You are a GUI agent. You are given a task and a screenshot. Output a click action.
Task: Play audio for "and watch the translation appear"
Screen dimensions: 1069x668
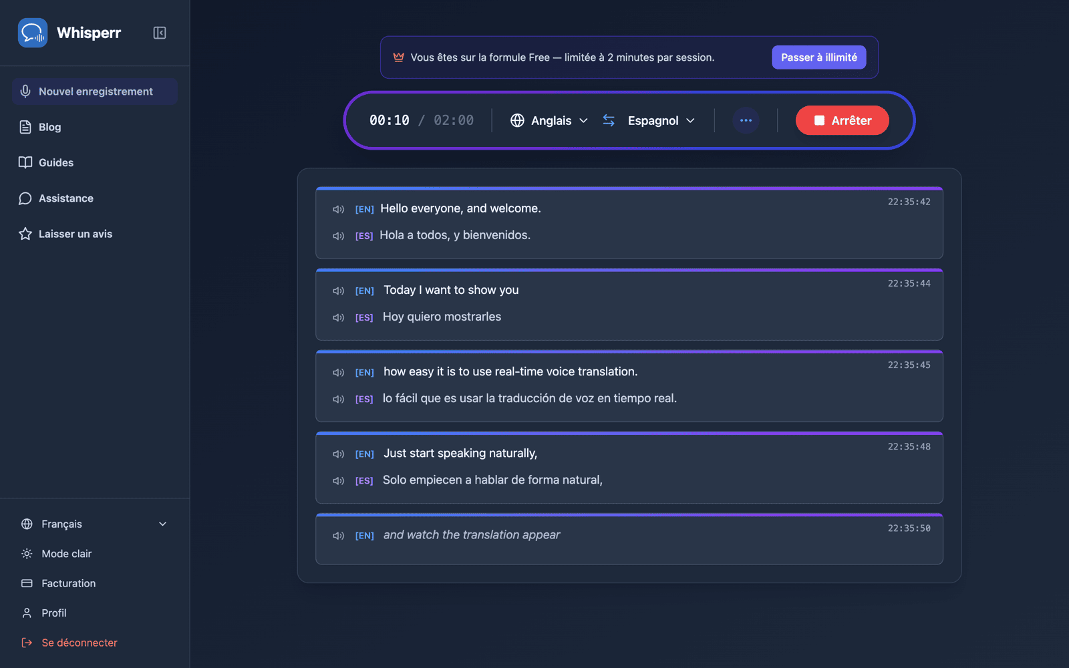tap(339, 535)
